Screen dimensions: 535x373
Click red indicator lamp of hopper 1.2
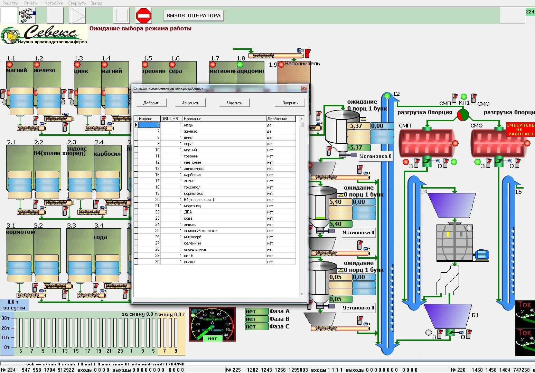click(x=37, y=65)
